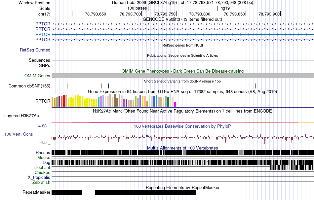The height and width of the screenshot is (200, 314).
Task: Click the RefSeq Curated track label
Action: [35, 50]
